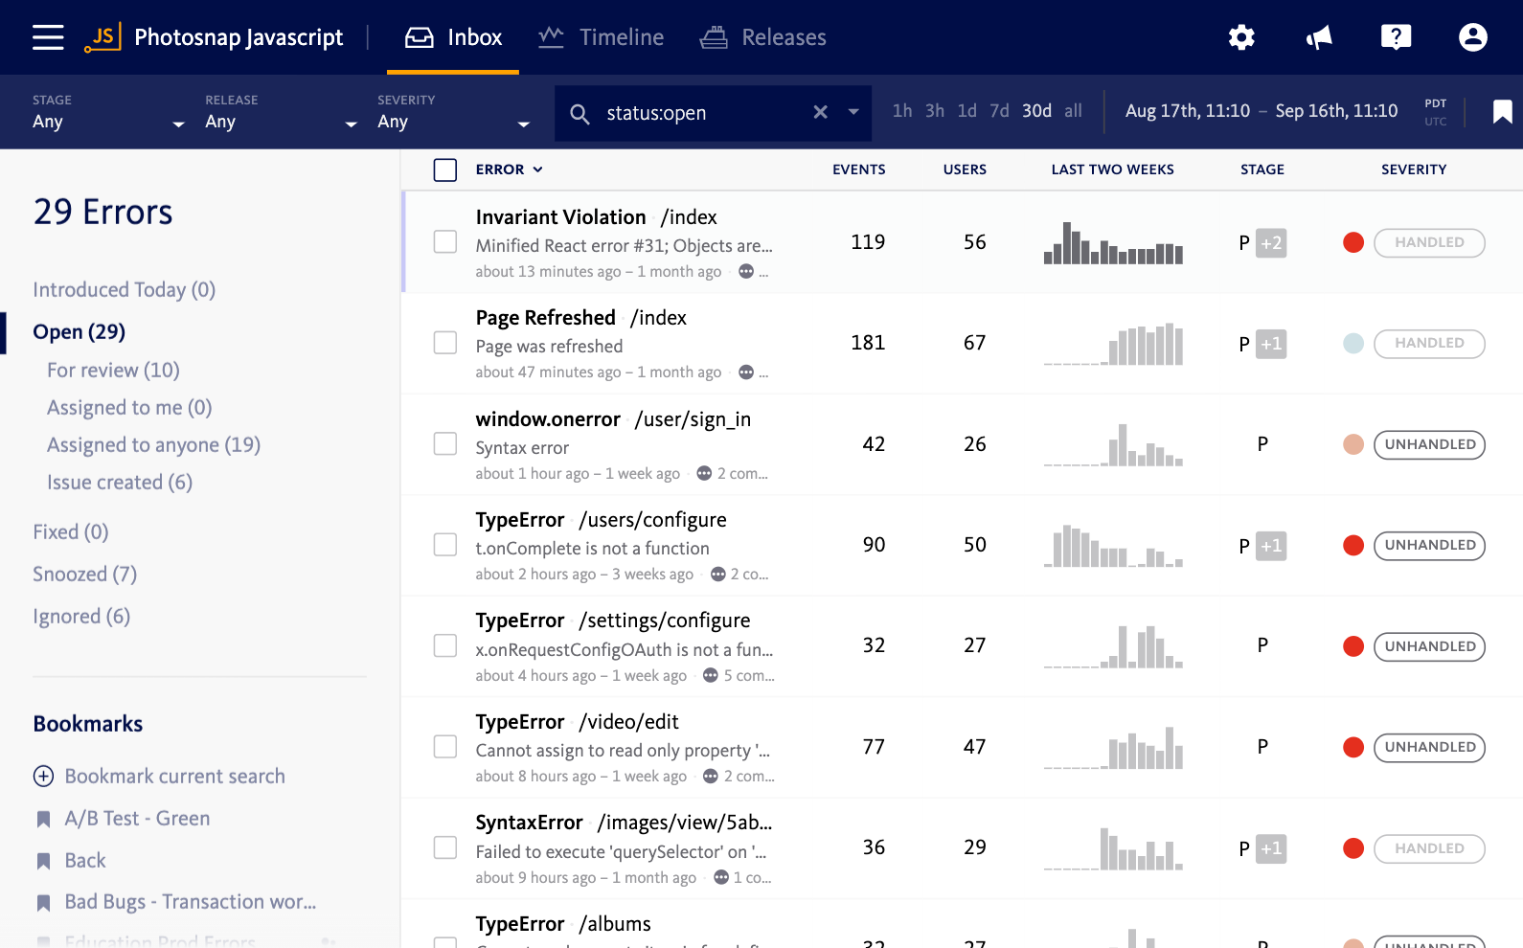Screen dimensions: 1523x948
Task: Open the Aug 17th – Sep 16th date range picker
Action: [x=1262, y=111]
